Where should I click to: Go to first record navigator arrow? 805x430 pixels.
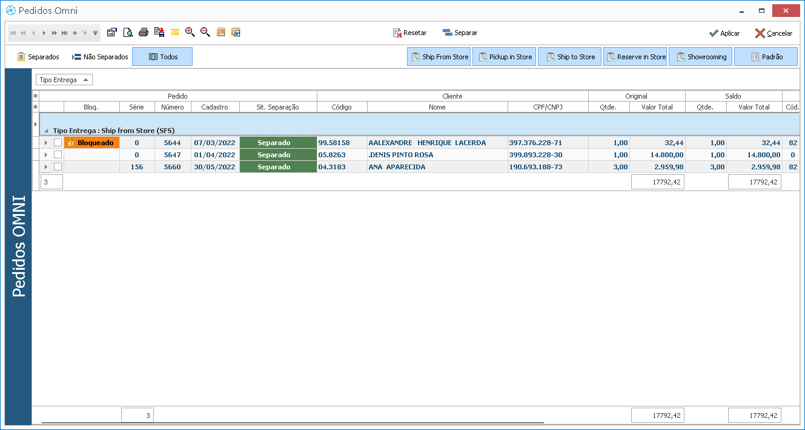point(13,33)
